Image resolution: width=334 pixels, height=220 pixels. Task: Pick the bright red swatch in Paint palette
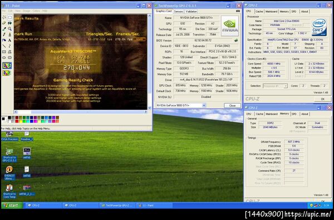[17, 121]
